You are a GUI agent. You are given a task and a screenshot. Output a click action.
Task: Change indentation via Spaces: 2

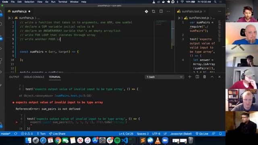[x=143, y=134]
